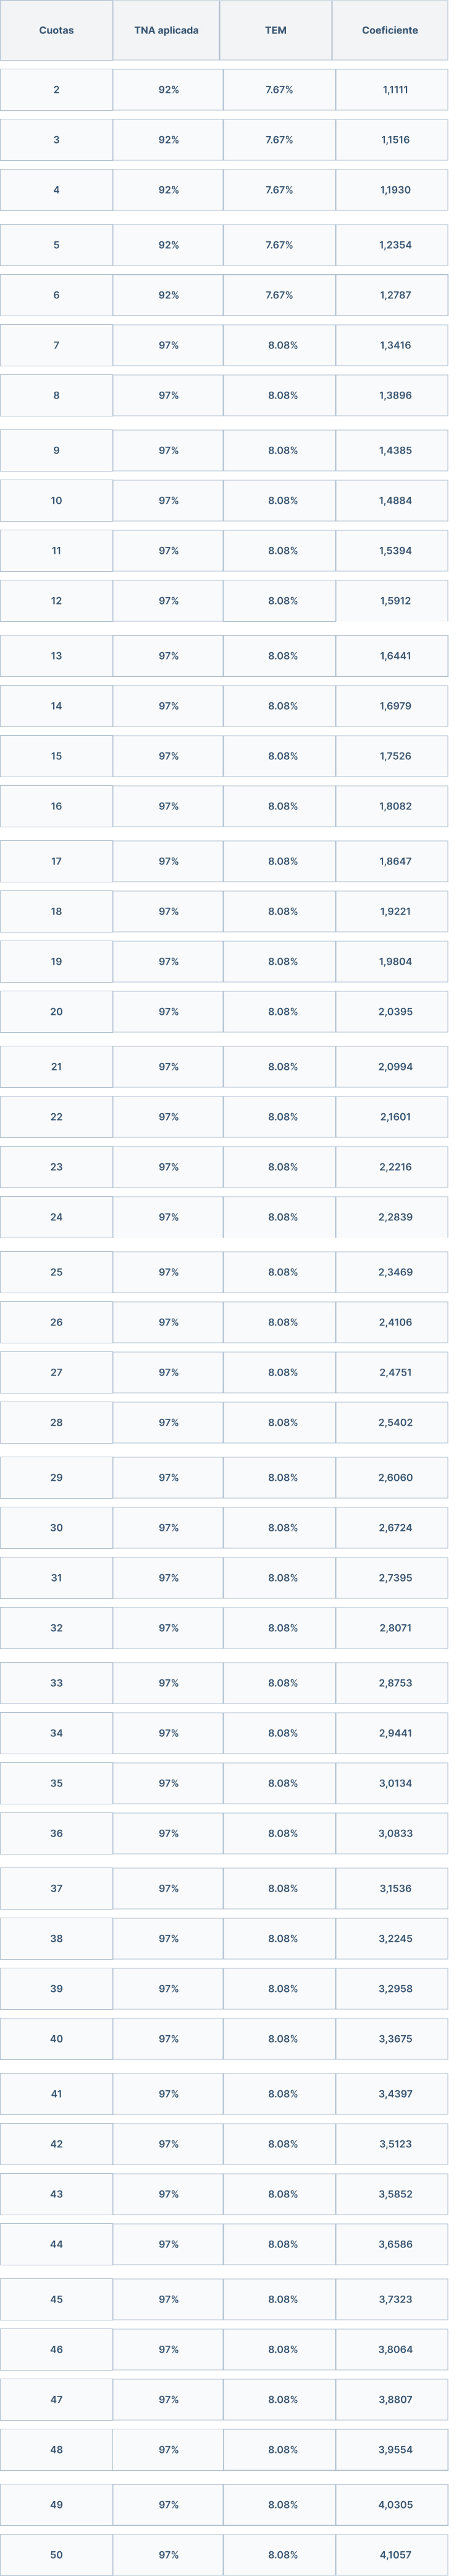Viewport: 467px width, 2576px height.
Task: Click the Coeficiente column header
Action: [x=389, y=31]
